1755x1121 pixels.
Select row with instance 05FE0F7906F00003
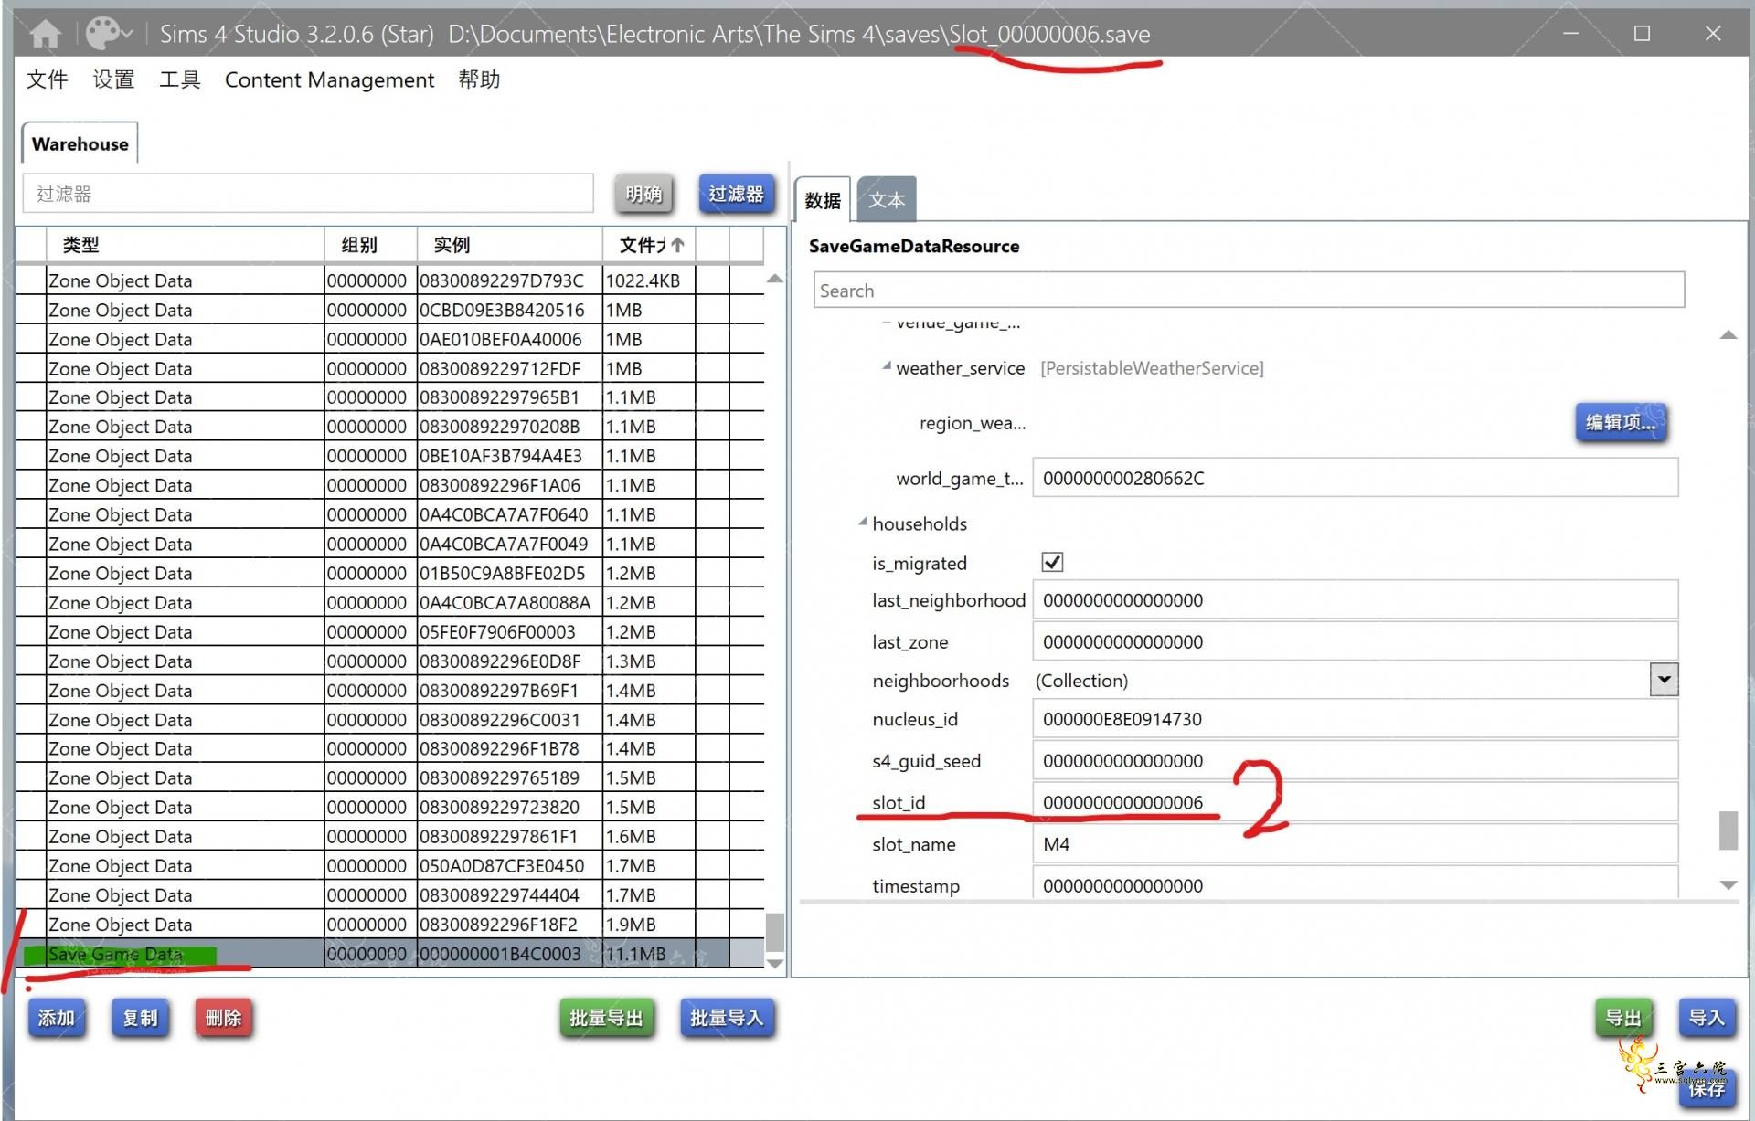[390, 631]
